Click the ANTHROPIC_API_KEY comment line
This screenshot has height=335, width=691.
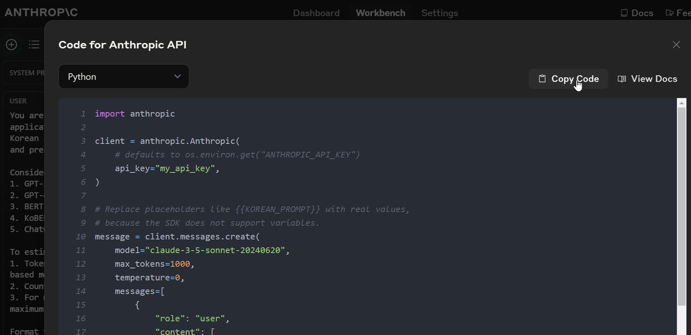pyautogui.click(x=237, y=155)
